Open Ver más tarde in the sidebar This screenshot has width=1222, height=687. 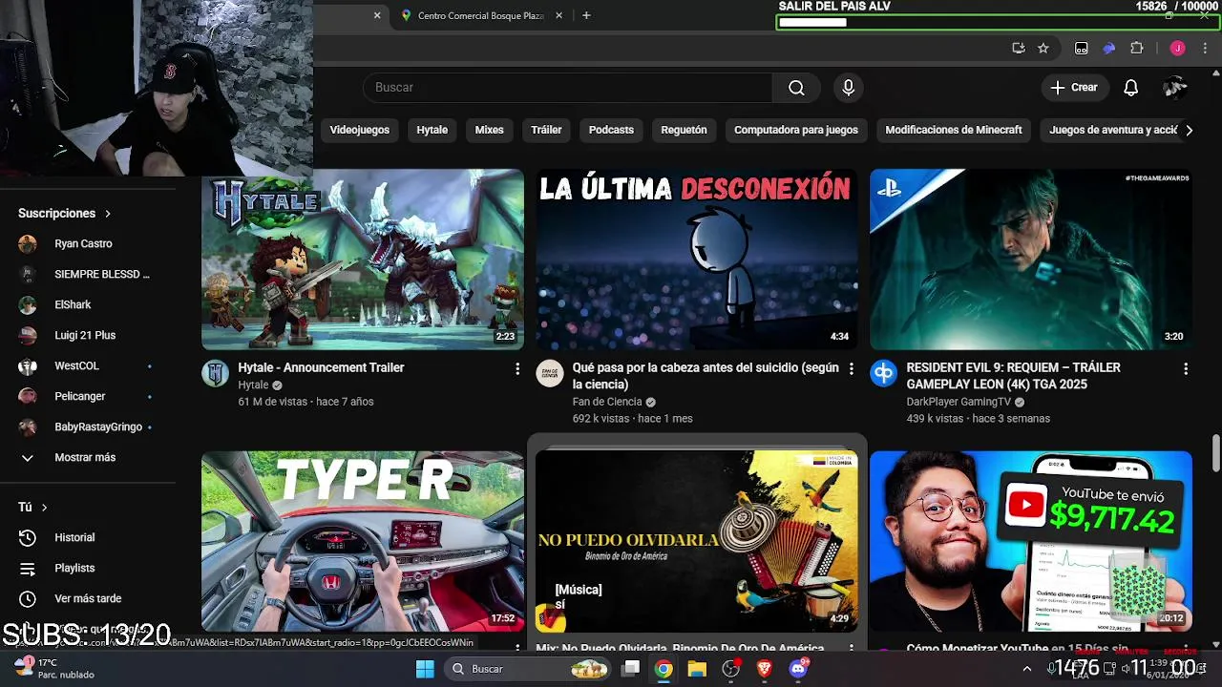(x=88, y=598)
